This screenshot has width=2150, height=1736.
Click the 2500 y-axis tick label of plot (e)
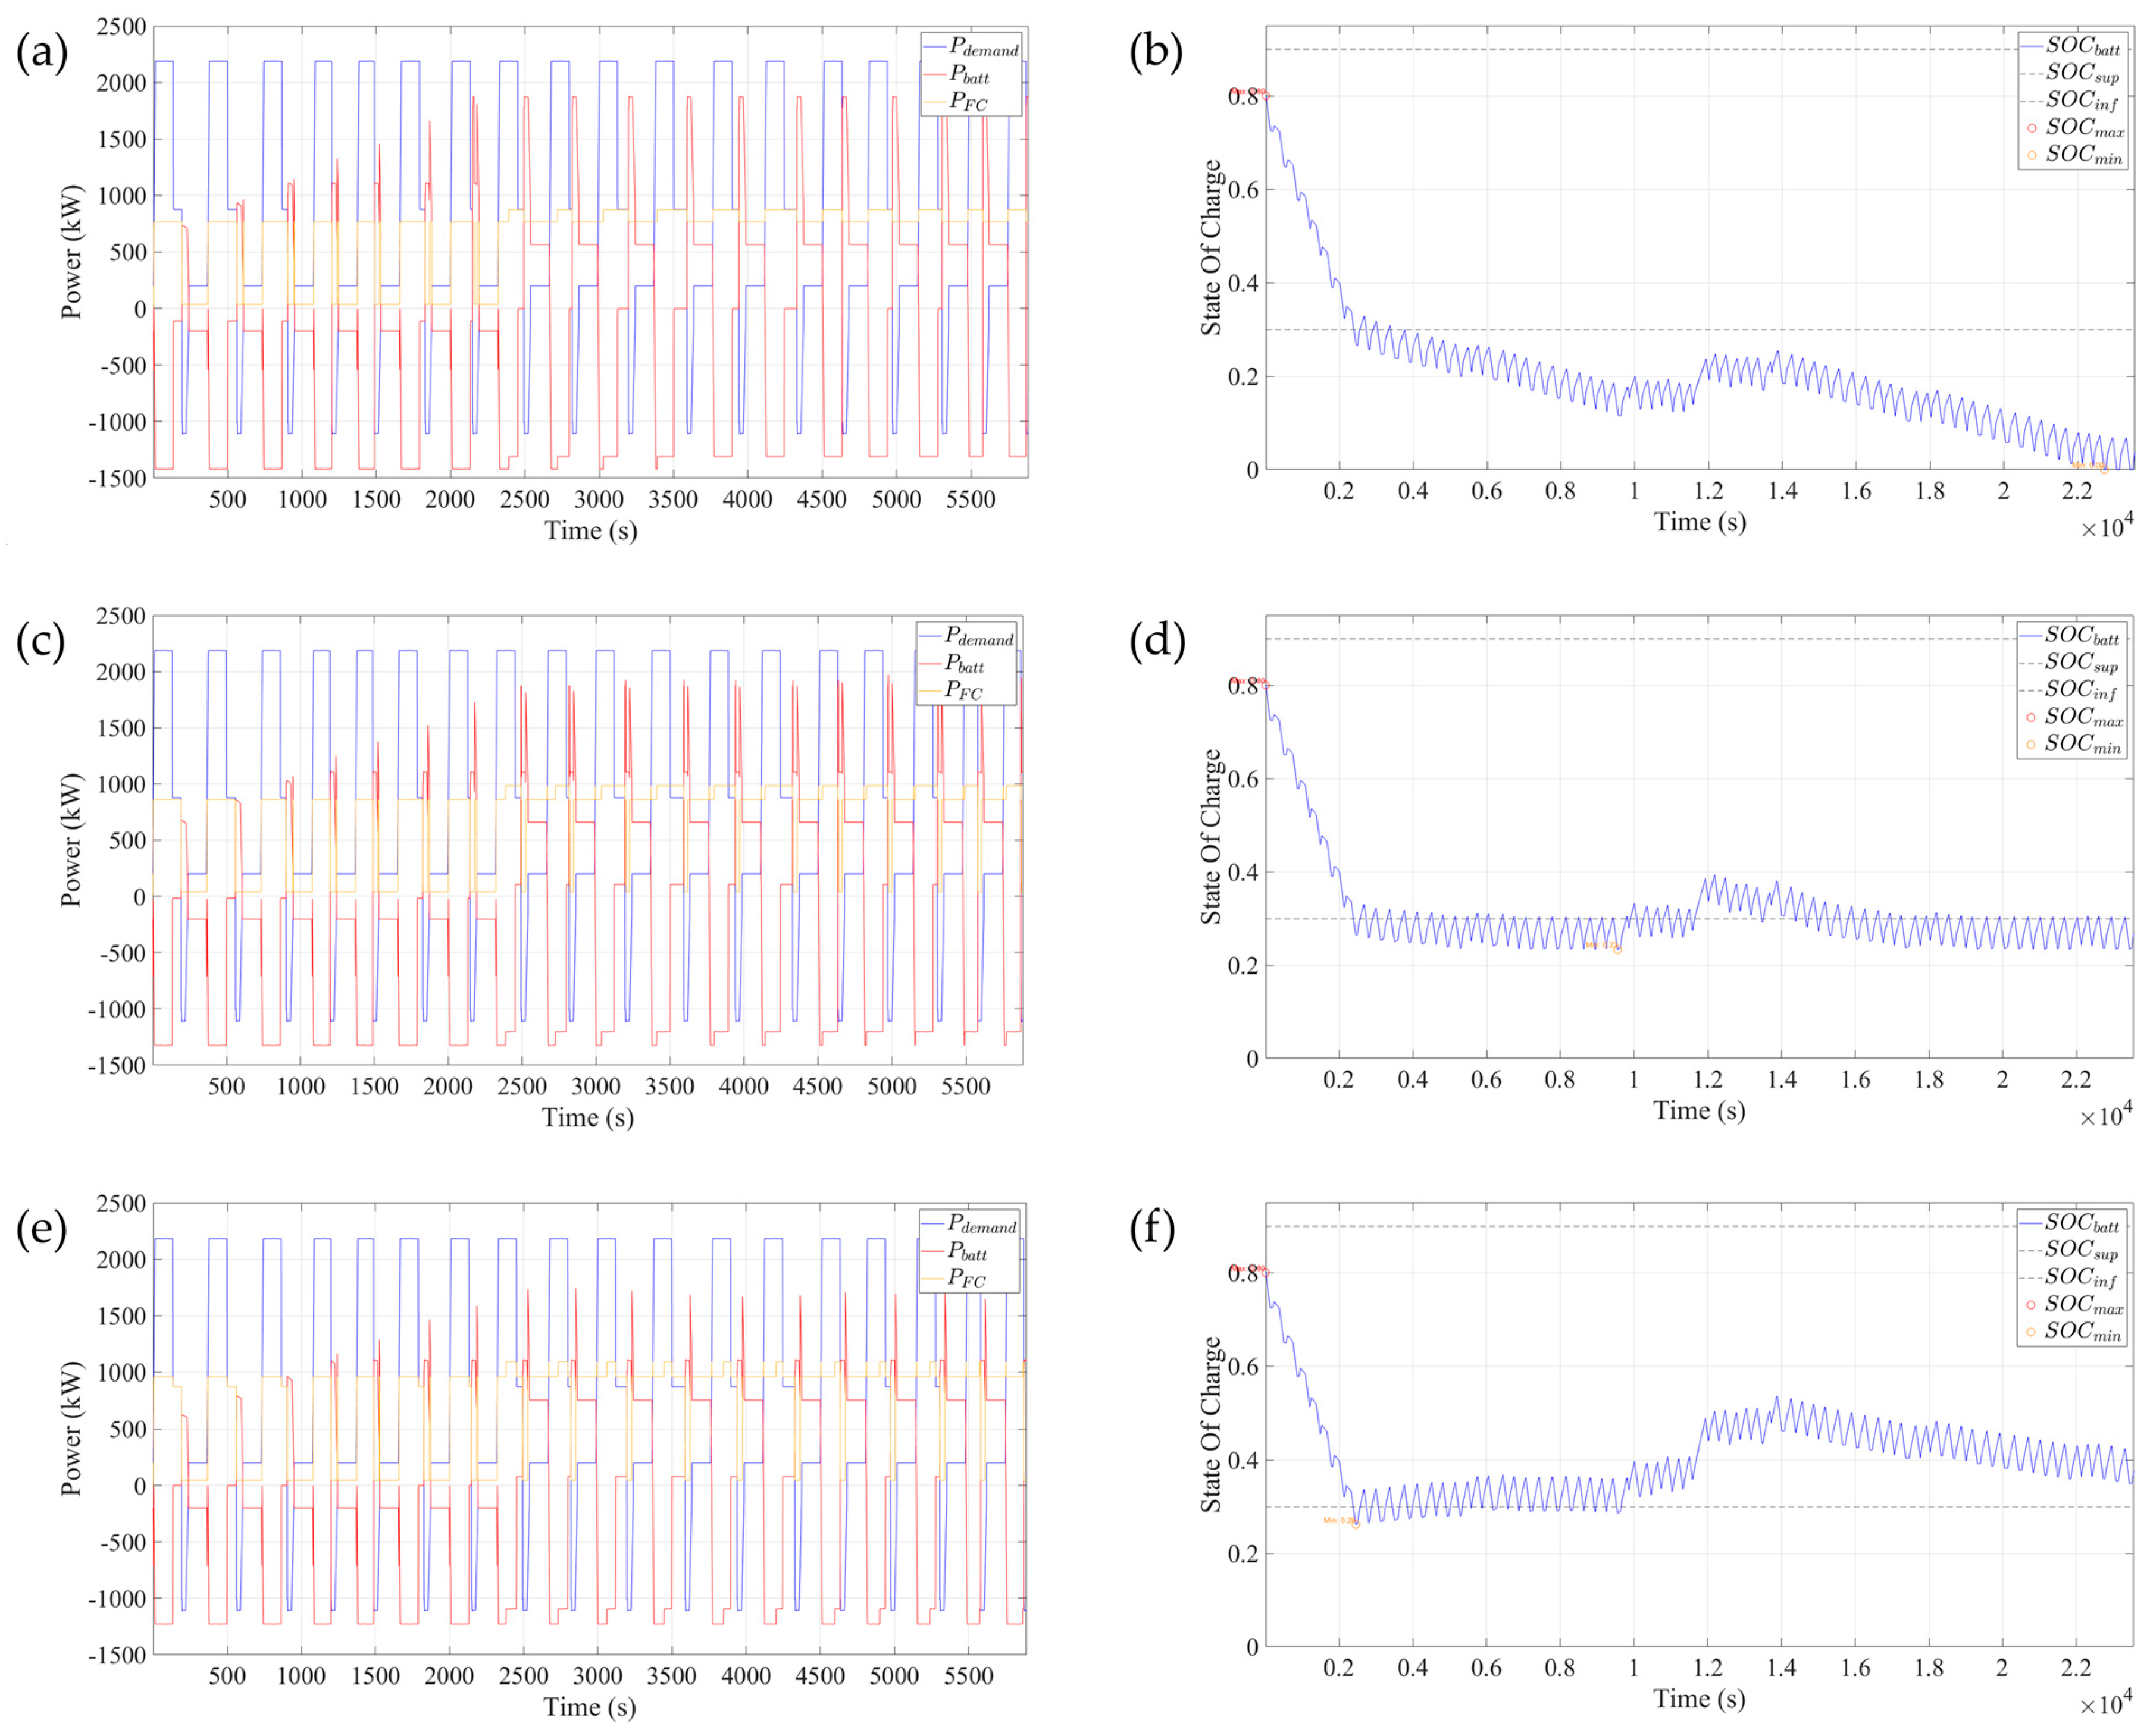point(121,1204)
